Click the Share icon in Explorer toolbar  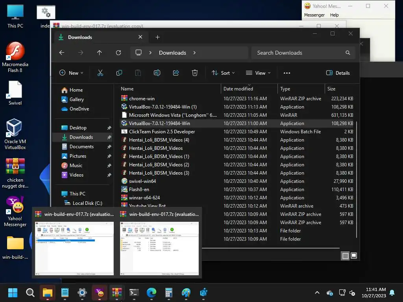tap(176, 73)
